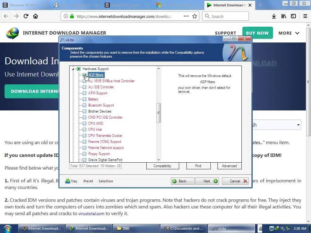Image resolution: width=311 pixels, height=233 pixels.
Task: Tick Bluetooth Support checkbox
Action: (84, 105)
